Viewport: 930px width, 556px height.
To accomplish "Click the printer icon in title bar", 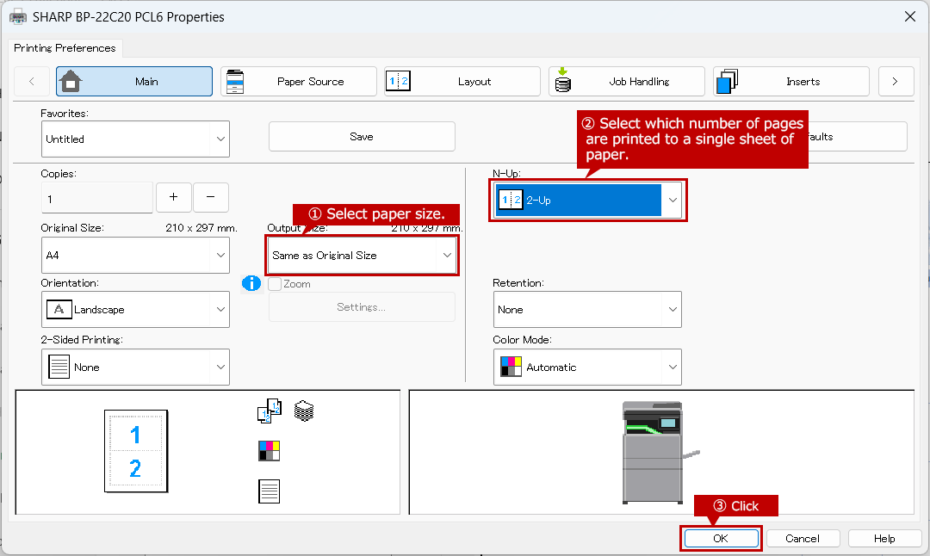I will (x=18, y=16).
